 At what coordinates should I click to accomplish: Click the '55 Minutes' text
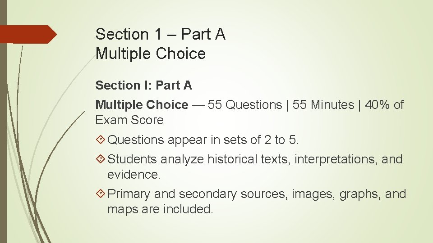[323, 105]
